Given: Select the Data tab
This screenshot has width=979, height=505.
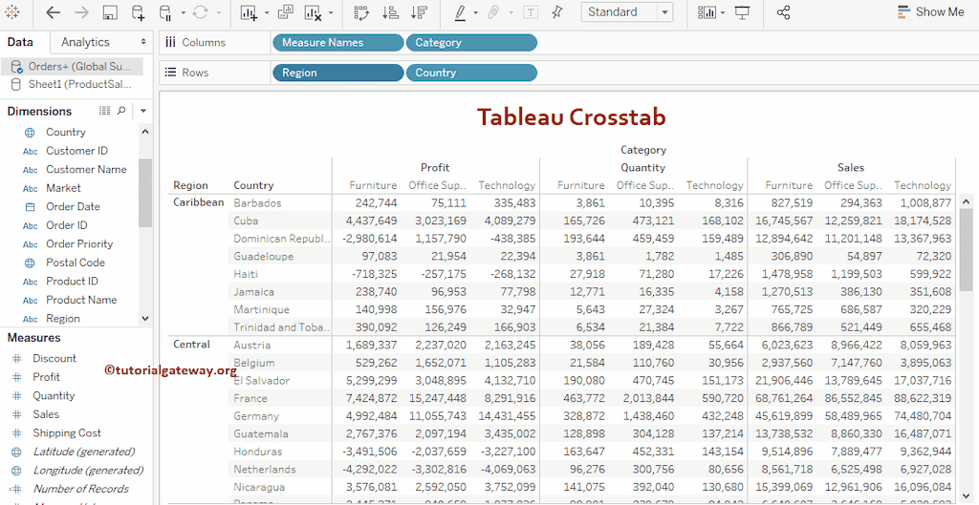Looking at the screenshot, I should point(20,42).
